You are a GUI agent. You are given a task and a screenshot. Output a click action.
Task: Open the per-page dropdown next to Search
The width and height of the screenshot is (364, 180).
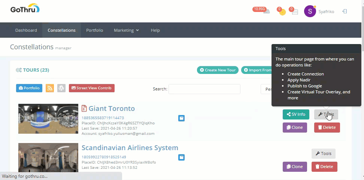click(266, 89)
